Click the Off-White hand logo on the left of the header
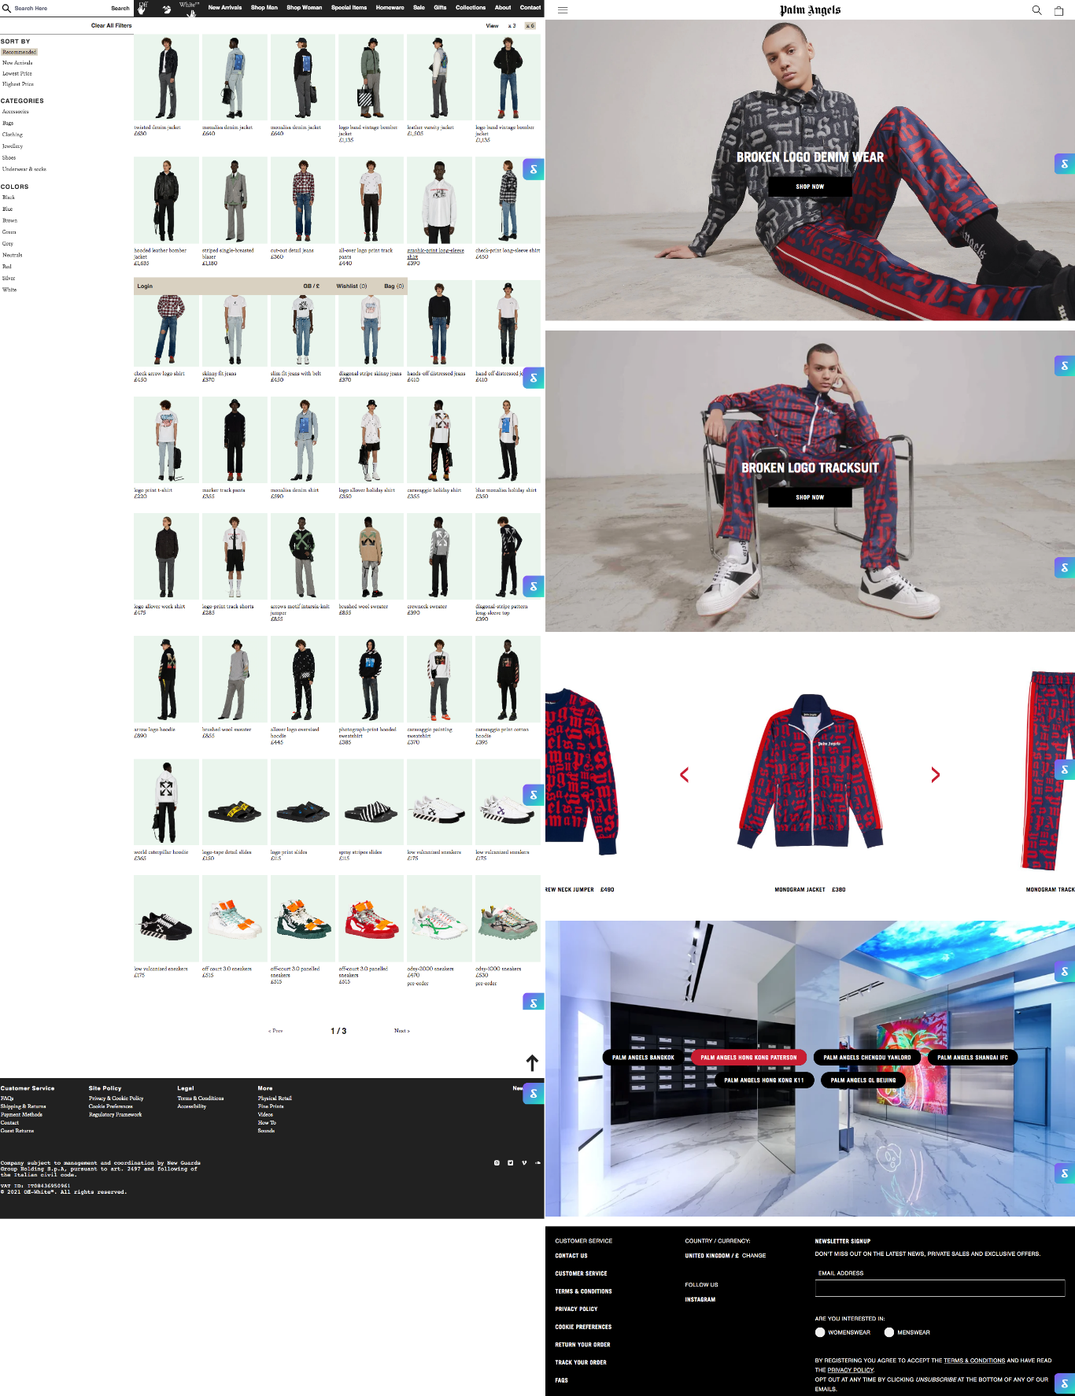The width and height of the screenshot is (1075, 1396). [x=143, y=8]
